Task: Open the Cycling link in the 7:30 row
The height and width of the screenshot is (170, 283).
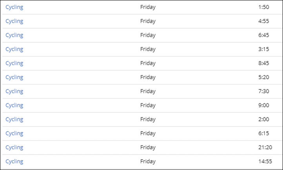Action: pos(14,92)
